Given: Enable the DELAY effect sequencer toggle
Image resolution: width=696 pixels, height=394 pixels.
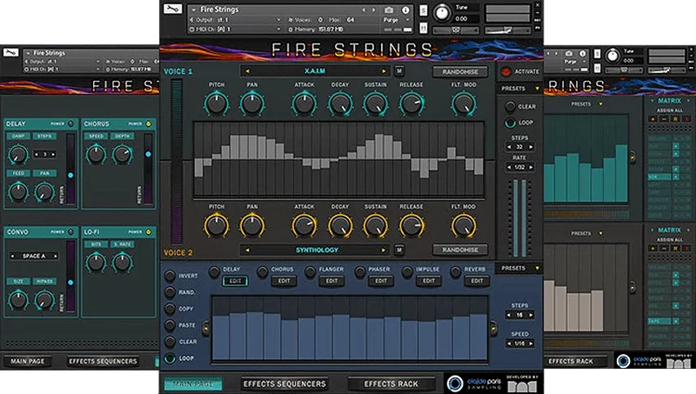Looking at the screenshot, I should point(213,271).
